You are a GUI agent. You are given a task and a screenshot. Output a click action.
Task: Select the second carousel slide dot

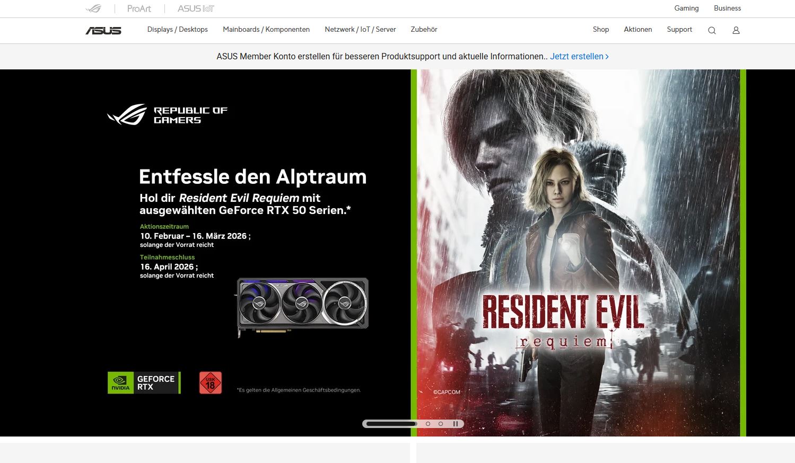click(427, 423)
